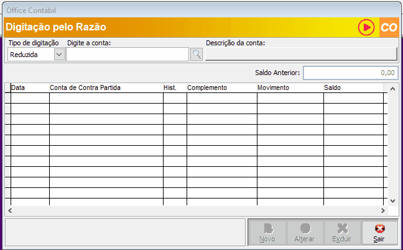Screen dimensions: 403x250
Task: Focus the Digite a conta input field
Action: click(127, 55)
